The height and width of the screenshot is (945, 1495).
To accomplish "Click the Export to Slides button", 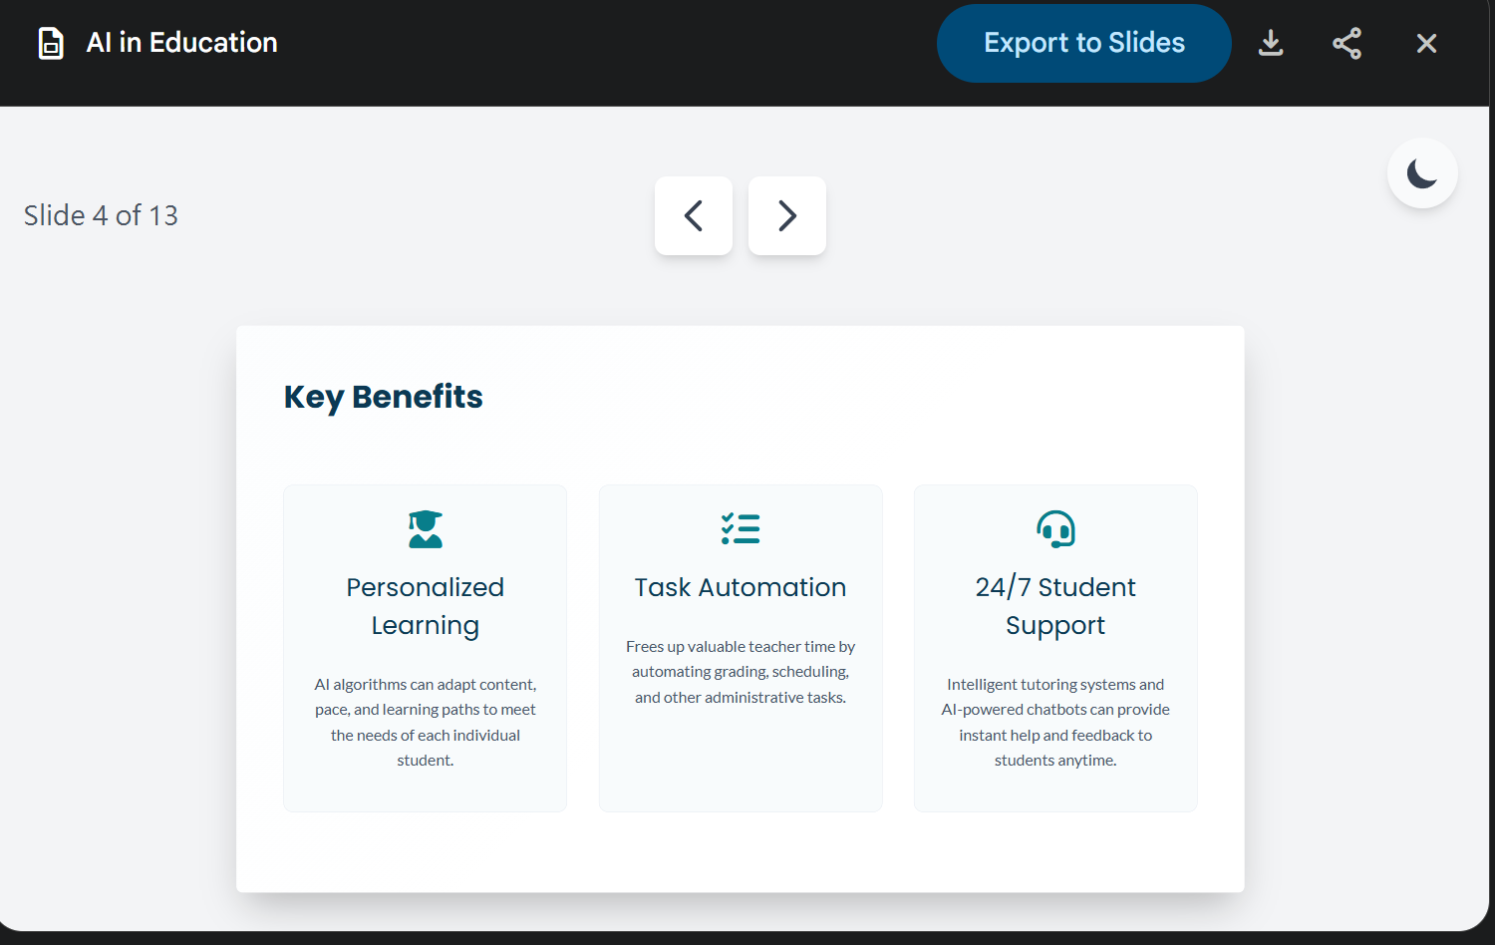I will [x=1083, y=43].
